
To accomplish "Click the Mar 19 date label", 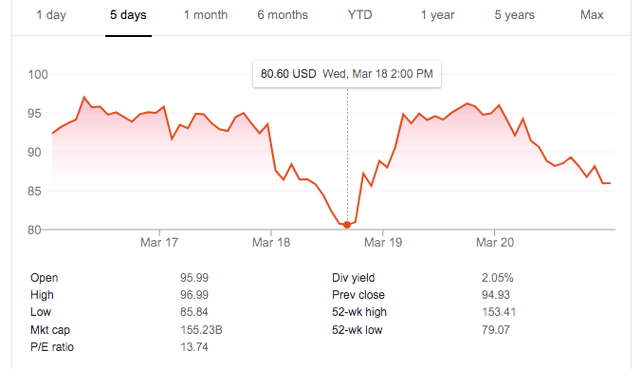I will pos(383,243).
